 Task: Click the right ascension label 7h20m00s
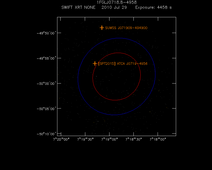tap(61, 139)
